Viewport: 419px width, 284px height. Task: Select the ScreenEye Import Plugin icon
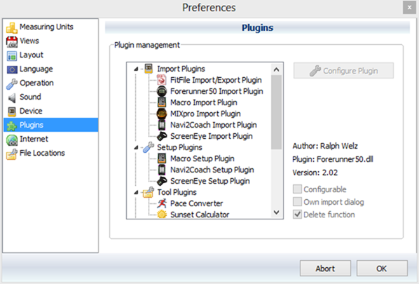[162, 136]
